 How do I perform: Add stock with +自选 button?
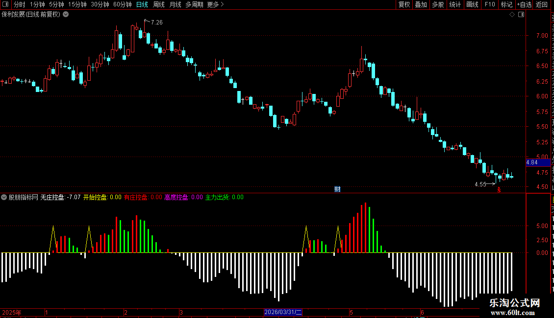pyautogui.click(x=524, y=4)
